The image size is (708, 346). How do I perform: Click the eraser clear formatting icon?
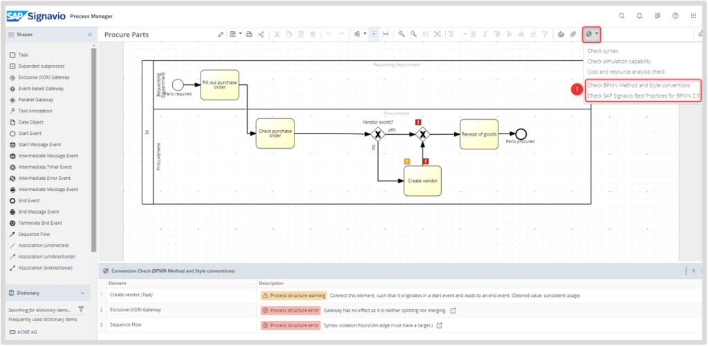(533, 34)
